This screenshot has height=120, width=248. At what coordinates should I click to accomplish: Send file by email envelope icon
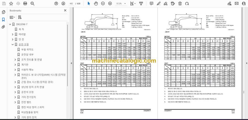click(x=237, y=4)
